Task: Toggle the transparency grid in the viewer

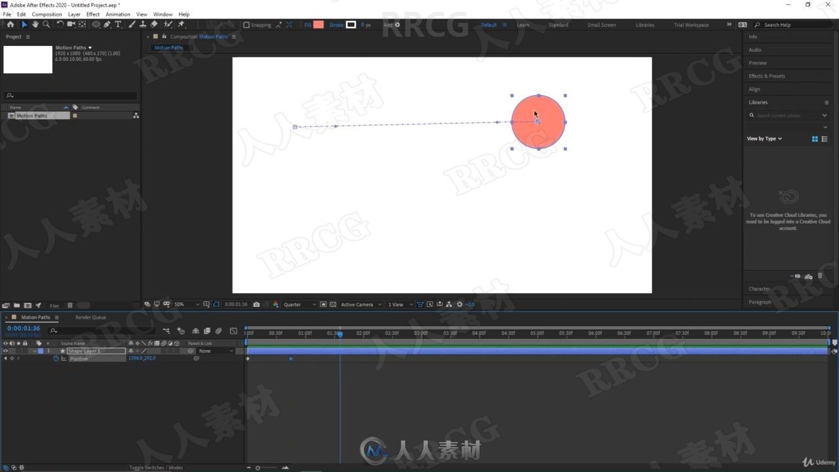Action: [333, 304]
